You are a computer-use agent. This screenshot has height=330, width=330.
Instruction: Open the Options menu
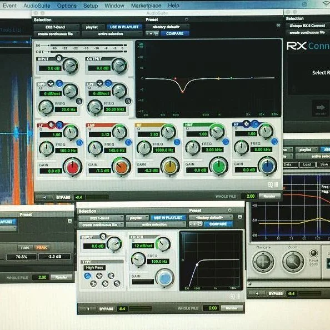coord(67,6)
